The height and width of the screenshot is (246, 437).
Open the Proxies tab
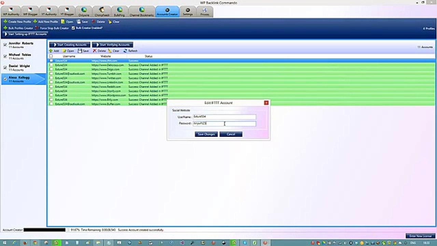tap(205, 11)
